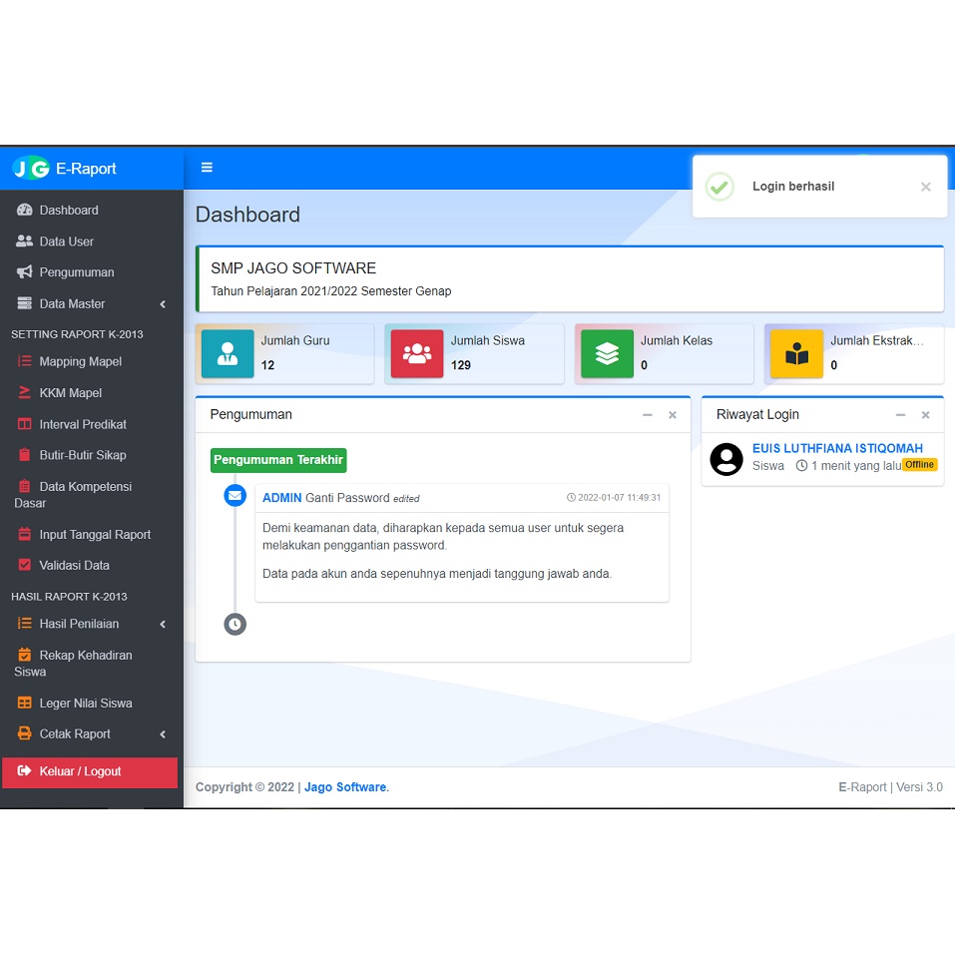
Task: Click the Data Kompetensi Dasar icon
Action: click(24, 486)
